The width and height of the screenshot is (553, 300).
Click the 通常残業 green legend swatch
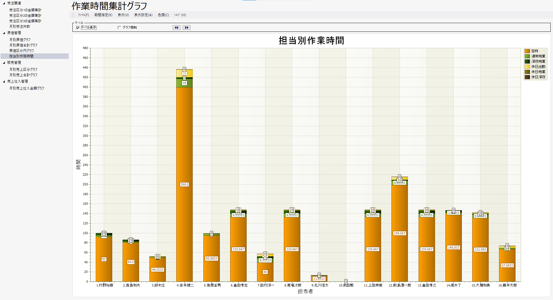(527, 56)
